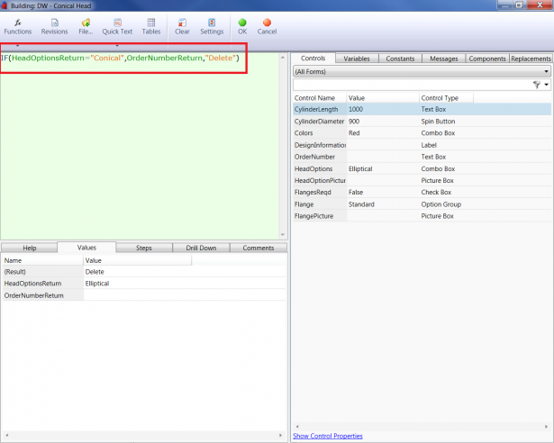Open the Functions toolbar icon
Viewport: 554px width, 443px height.
pyautogui.click(x=18, y=26)
